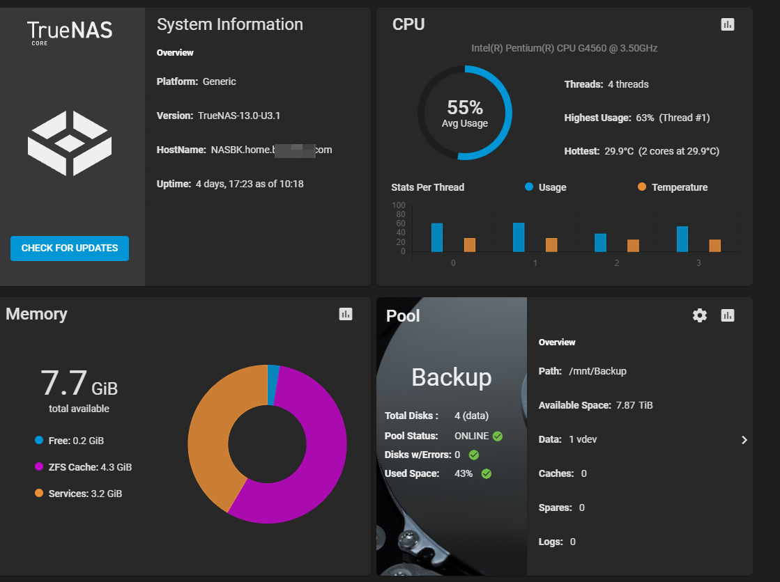Click the TrueNAS cube emblem
This screenshot has height=582, width=780.
click(x=70, y=143)
